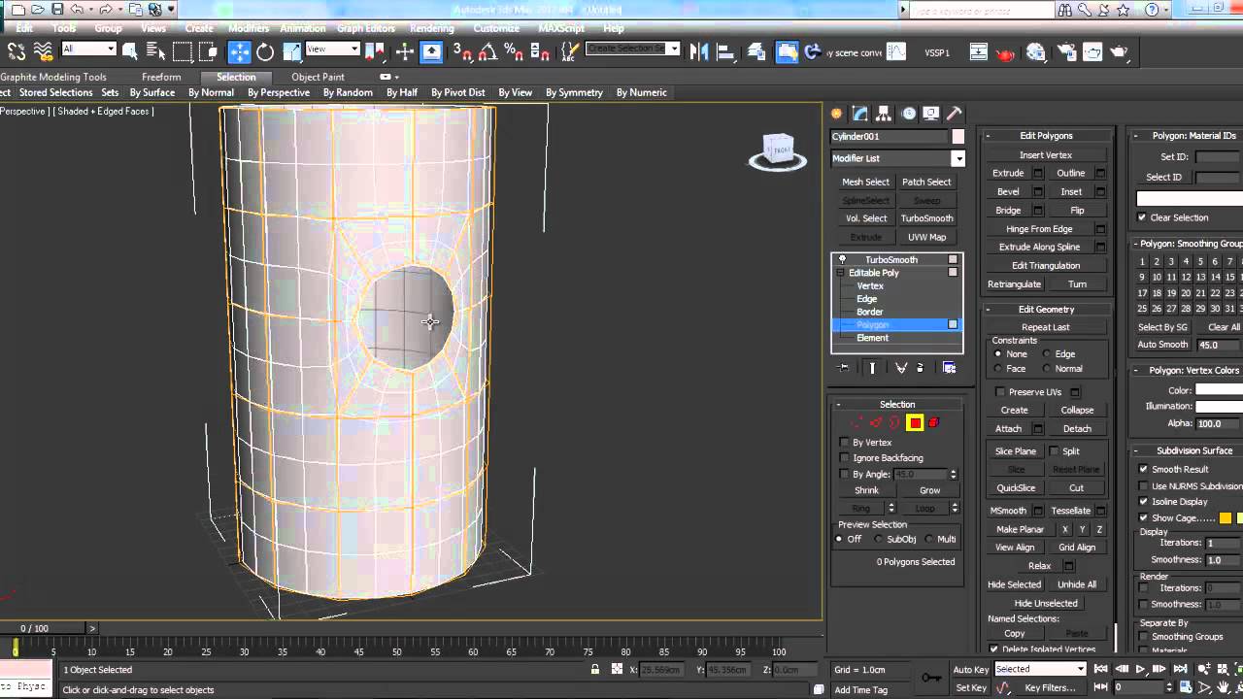Check the Split checkbox beside Slice Plane
The image size is (1243, 699).
tap(1055, 451)
